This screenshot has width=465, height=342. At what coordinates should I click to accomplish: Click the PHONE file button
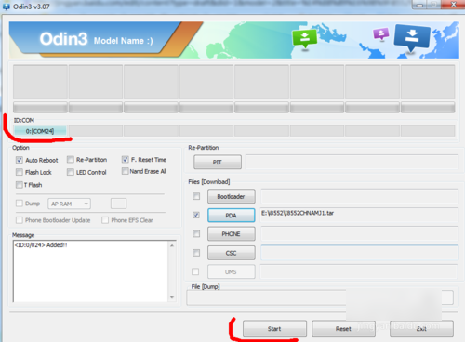[x=232, y=234]
